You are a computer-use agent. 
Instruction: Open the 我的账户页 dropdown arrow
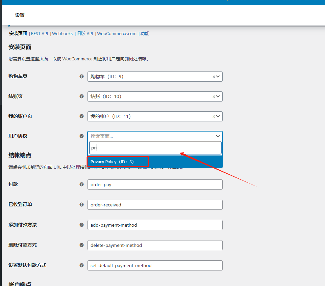(x=218, y=116)
